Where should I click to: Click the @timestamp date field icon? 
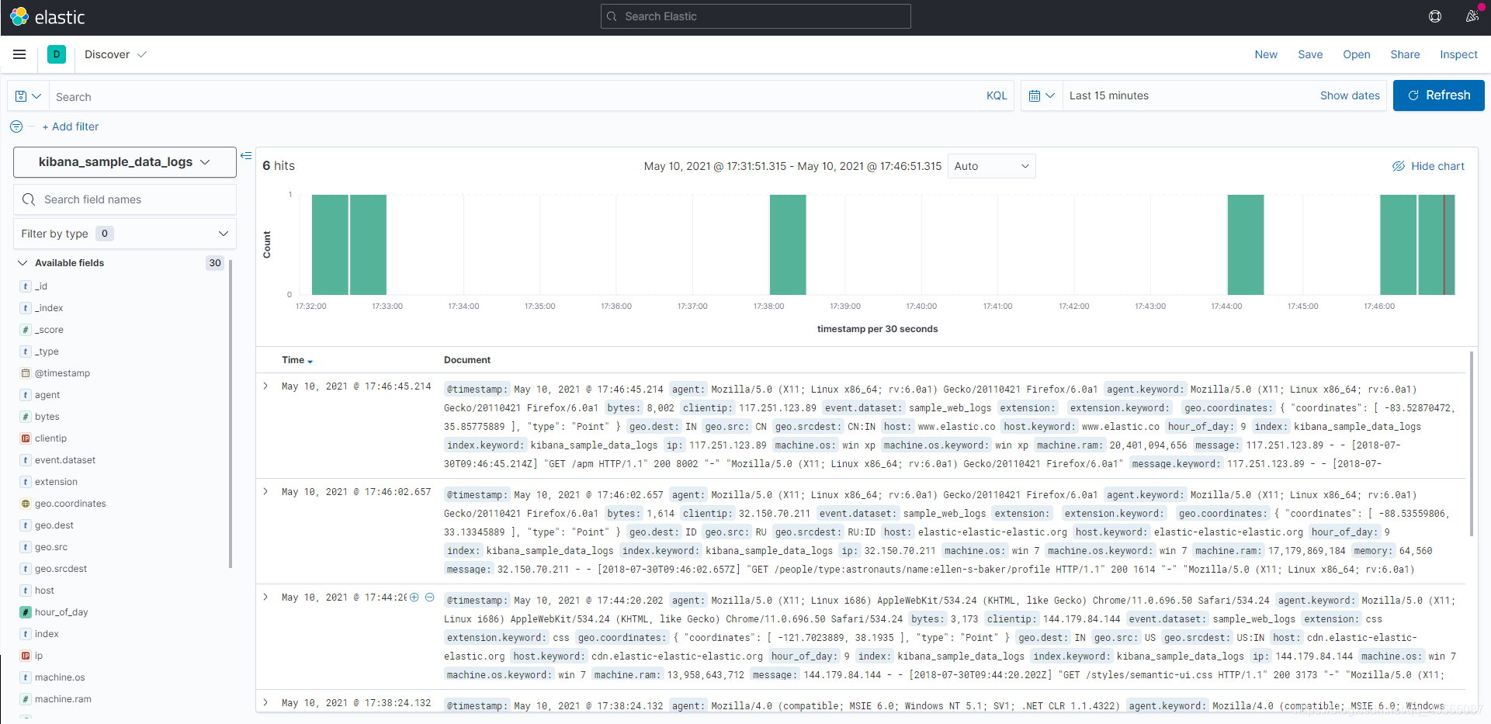[26, 373]
